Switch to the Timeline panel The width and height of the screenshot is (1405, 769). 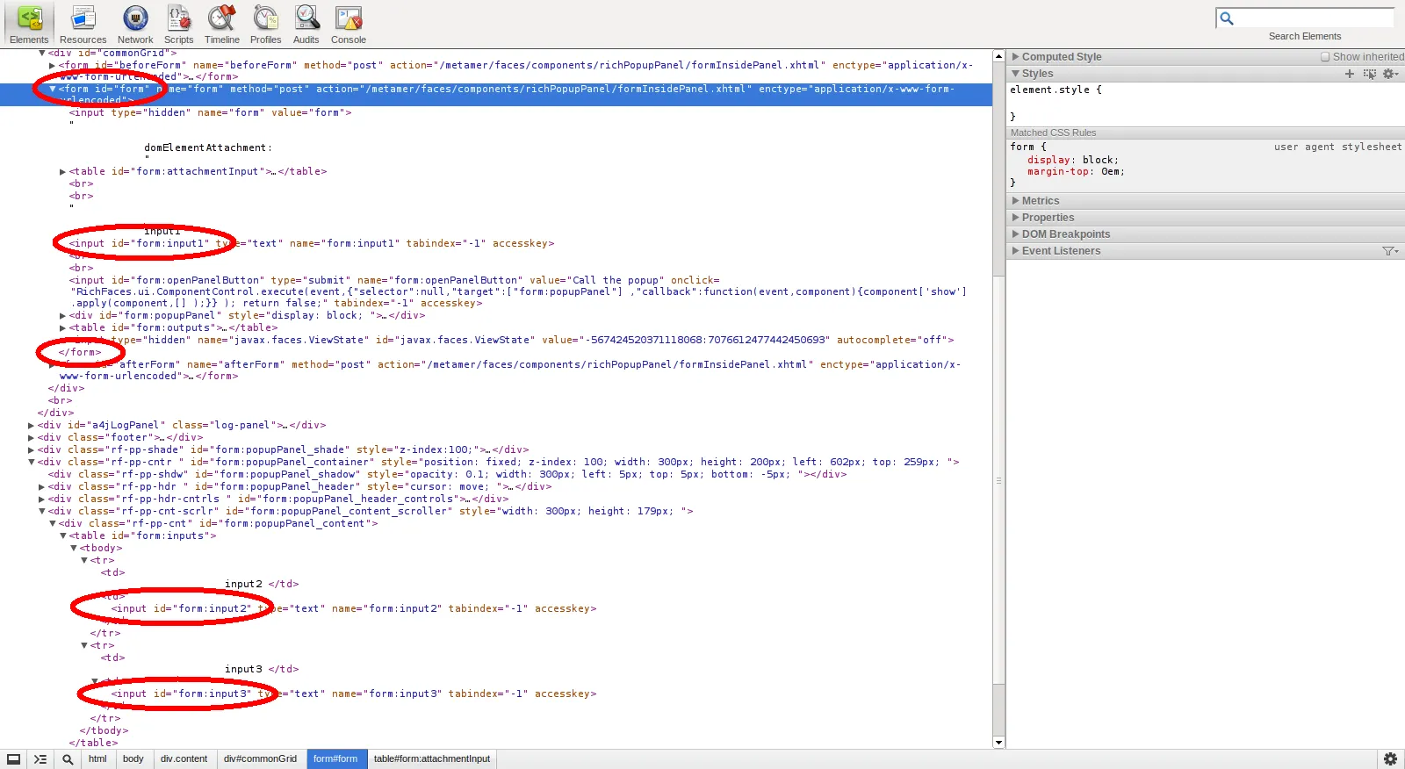pos(221,24)
